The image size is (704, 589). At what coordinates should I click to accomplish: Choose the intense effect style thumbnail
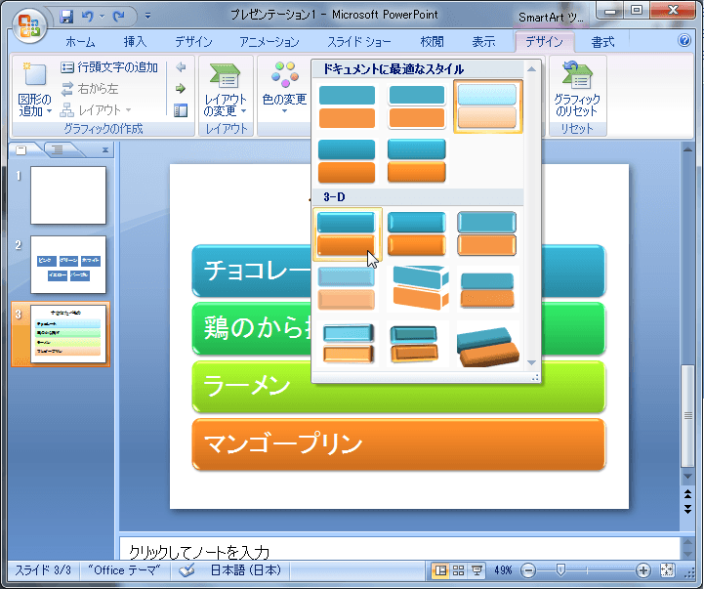click(417, 161)
